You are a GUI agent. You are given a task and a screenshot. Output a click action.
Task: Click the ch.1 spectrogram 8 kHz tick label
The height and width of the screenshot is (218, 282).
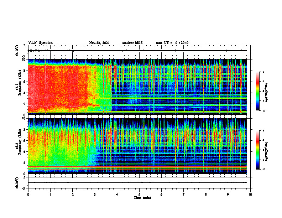click(25, 71)
